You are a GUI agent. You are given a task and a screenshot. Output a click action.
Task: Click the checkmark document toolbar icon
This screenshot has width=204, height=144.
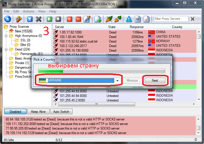[146, 19]
